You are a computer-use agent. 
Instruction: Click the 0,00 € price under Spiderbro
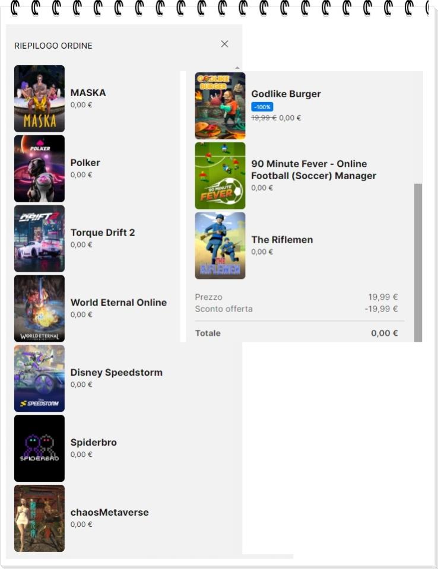coord(81,454)
